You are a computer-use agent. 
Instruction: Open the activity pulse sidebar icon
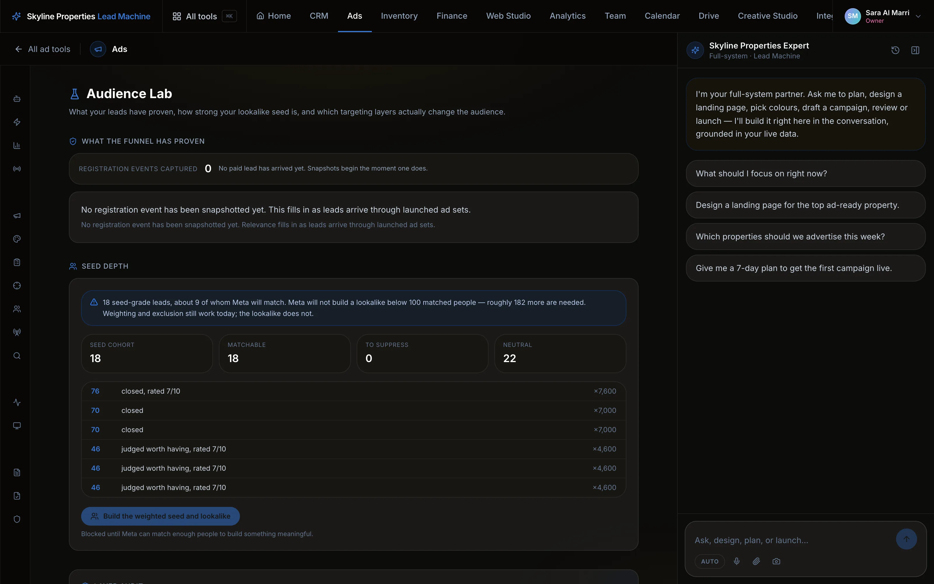point(17,402)
